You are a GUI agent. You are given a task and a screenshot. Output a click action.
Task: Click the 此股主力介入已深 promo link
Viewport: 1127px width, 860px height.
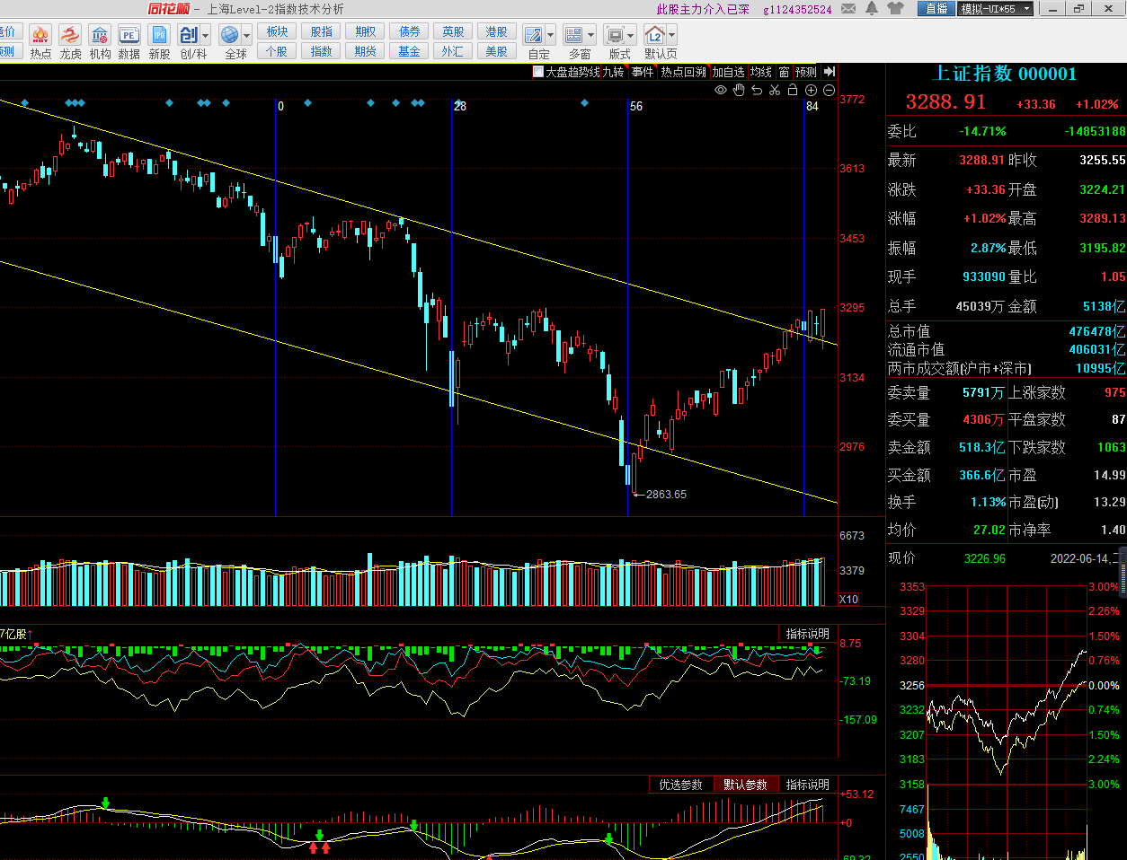[x=703, y=9]
